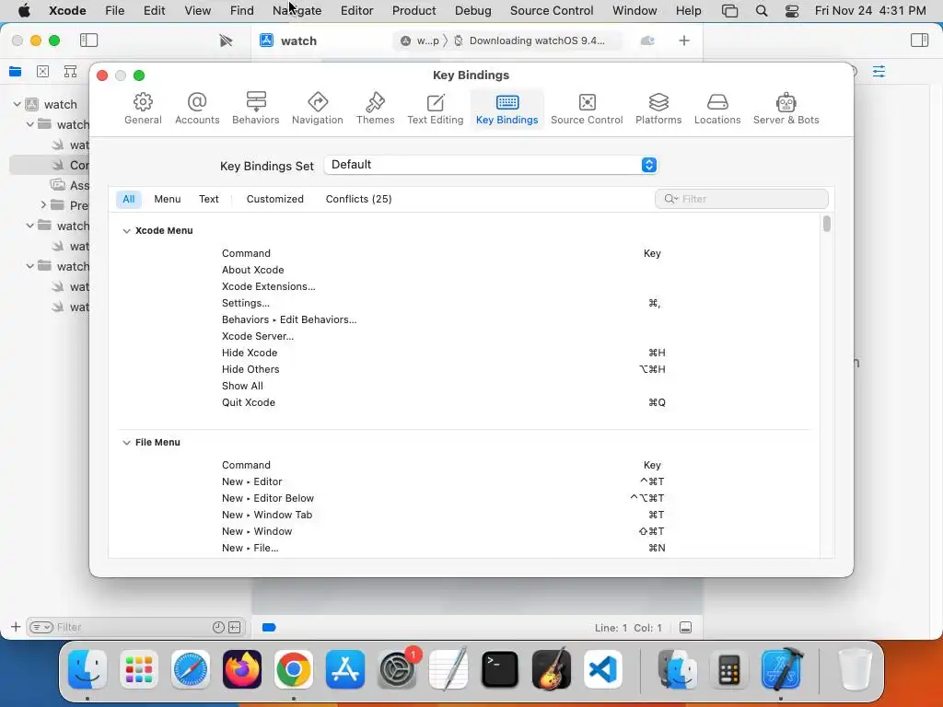
Task: Open the Product menu
Action: tap(413, 10)
